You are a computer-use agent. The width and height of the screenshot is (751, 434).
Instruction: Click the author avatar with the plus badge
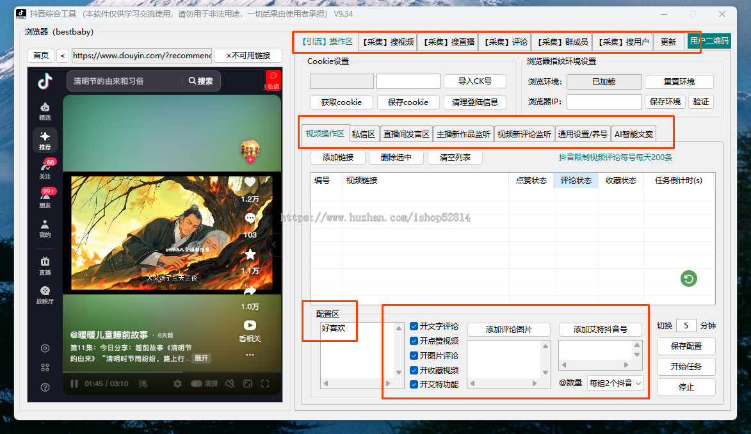pos(250,151)
